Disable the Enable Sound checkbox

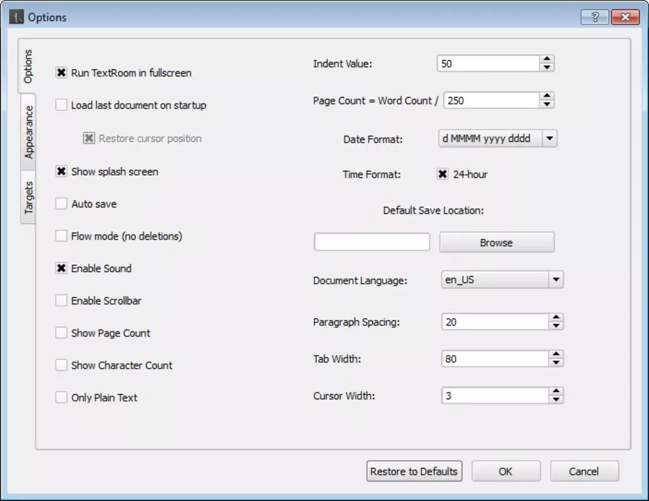[x=61, y=268]
